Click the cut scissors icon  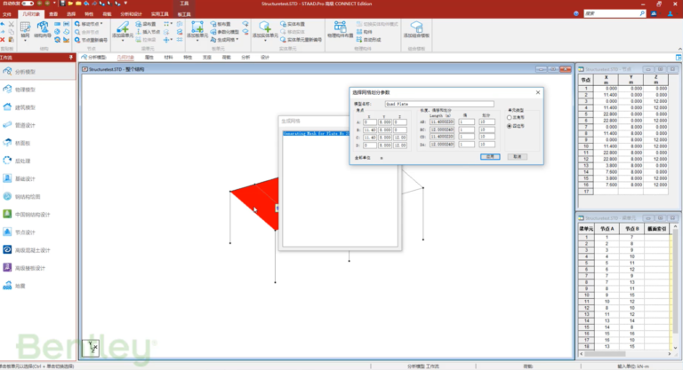point(11,24)
